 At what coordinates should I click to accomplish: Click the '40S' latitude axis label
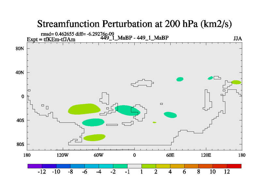[20, 120]
